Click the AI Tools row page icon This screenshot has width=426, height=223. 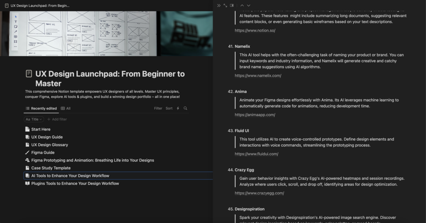click(x=27, y=176)
